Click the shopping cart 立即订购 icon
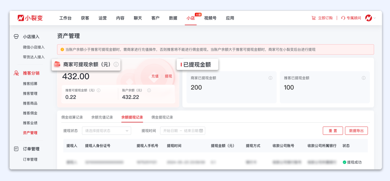390x181 pixels. (313, 18)
